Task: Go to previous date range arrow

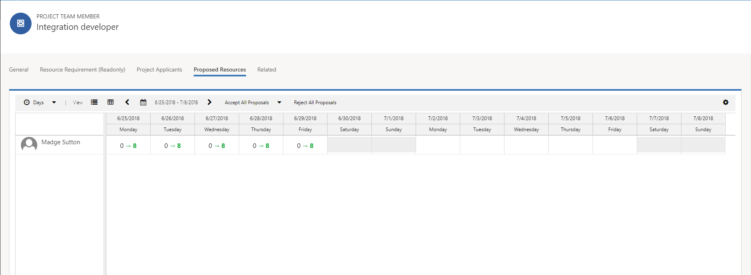Action: pyautogui.click(x=127, y=102)
